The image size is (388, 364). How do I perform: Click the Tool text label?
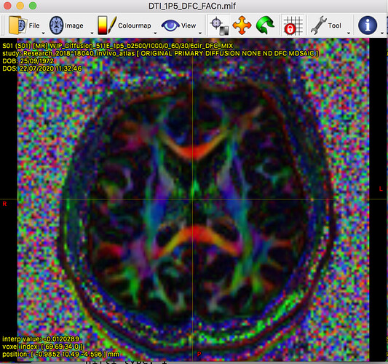point(334,25)
